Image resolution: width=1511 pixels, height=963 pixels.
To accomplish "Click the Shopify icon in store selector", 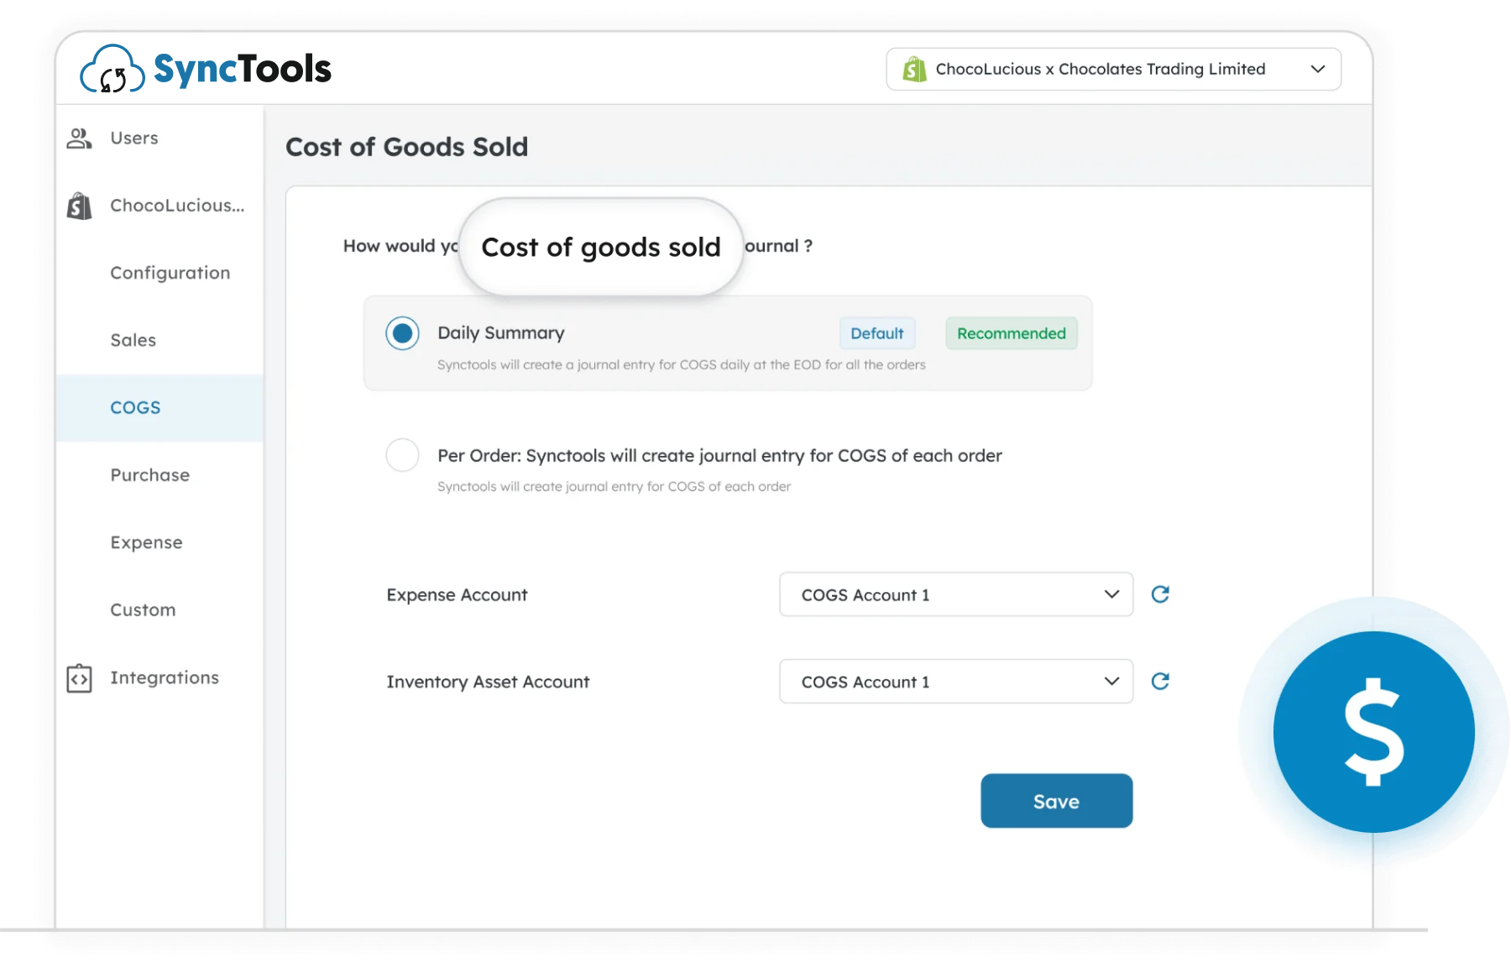I will [914, 70].
